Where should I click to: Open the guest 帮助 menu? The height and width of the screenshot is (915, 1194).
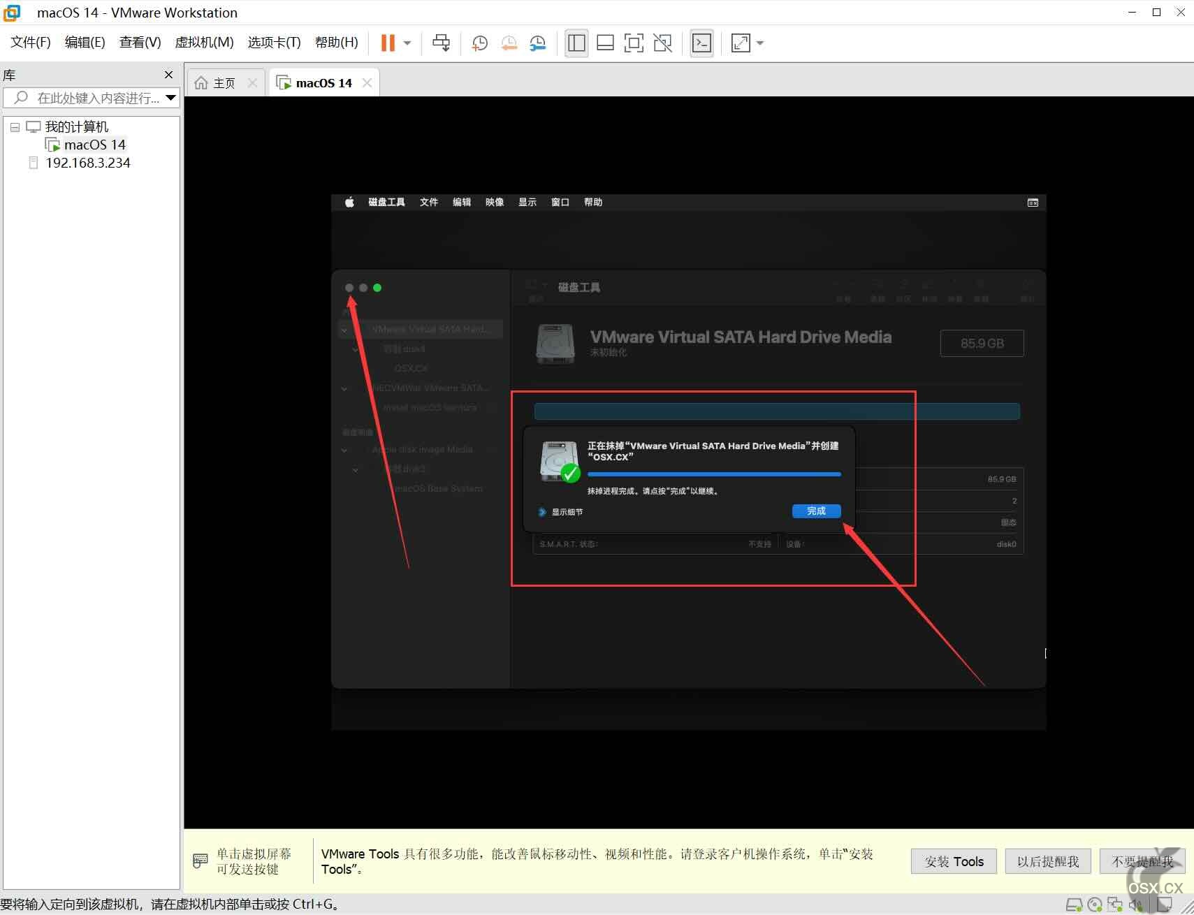pos(593,202)
